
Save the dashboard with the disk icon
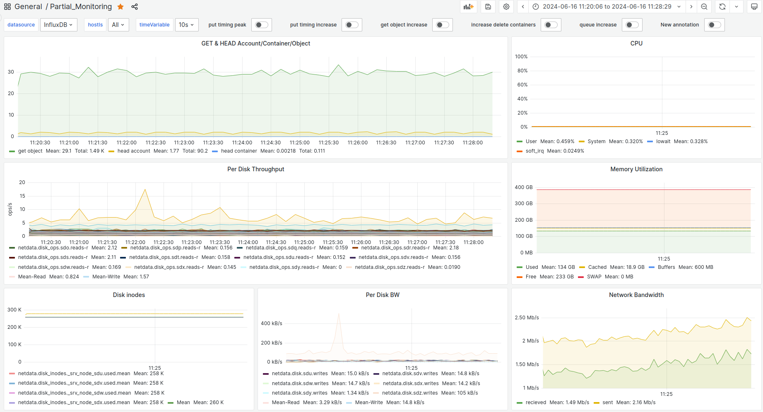[488, 7]
